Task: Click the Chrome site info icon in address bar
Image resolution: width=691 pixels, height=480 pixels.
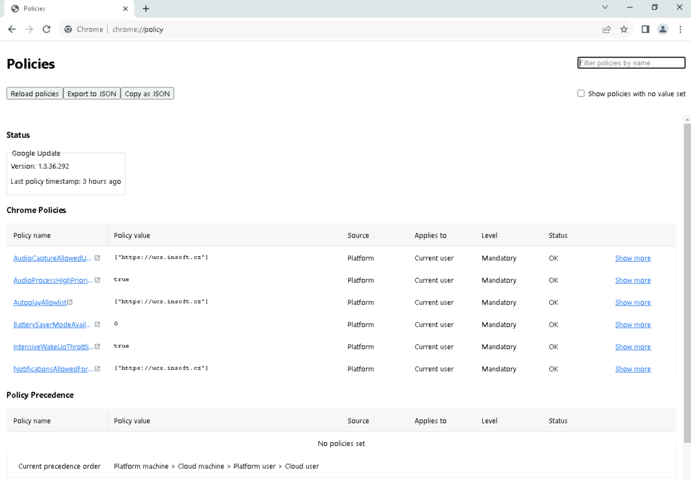Action: (x=68, y=29)
